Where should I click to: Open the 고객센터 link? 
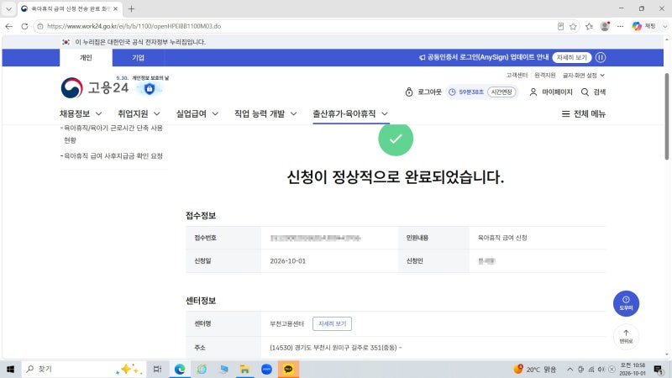[x=517, y=76]
